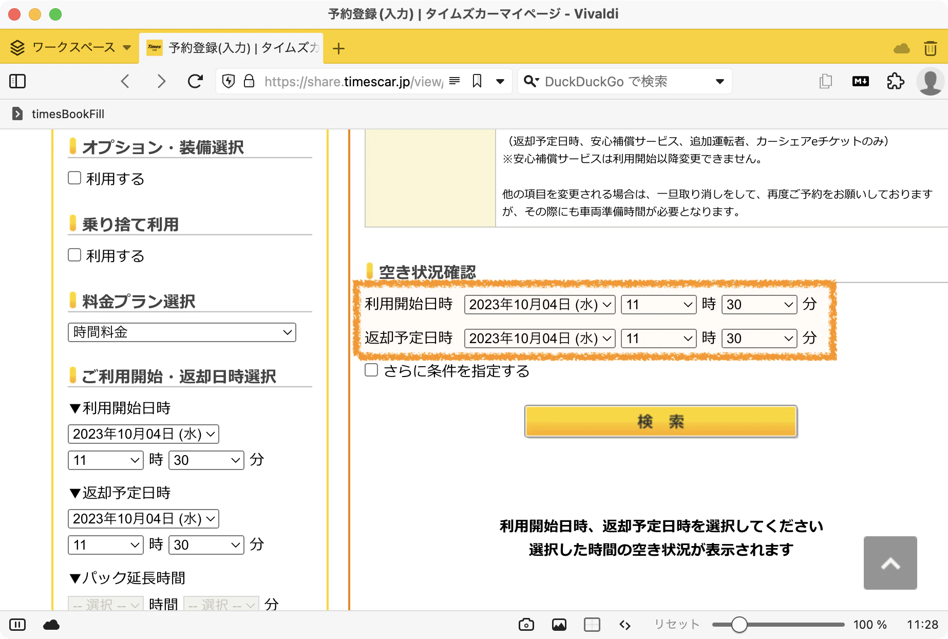Open sidebar 返却予定日時 date dropdown
This screenshot has width=948, height=639.
(143, 519)
